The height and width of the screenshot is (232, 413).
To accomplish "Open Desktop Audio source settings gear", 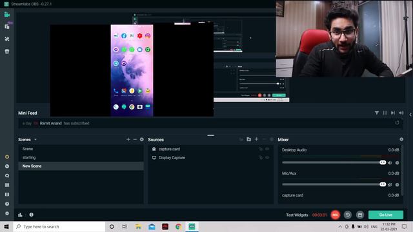I will coord(398,163).
